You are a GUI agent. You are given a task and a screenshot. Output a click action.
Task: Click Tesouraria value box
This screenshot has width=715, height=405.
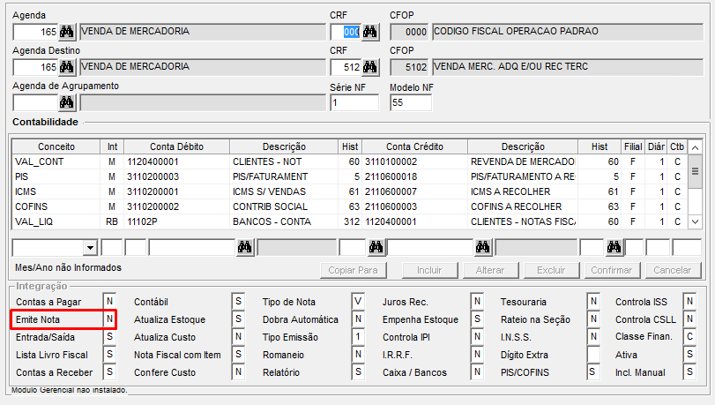click(x=593, y=302)
